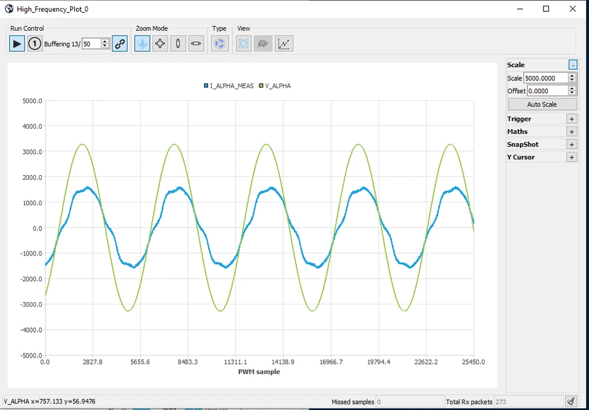Click the PWM sample axis label
The width and height of the screenshot is (589, 410).
(x=259, y=372)
